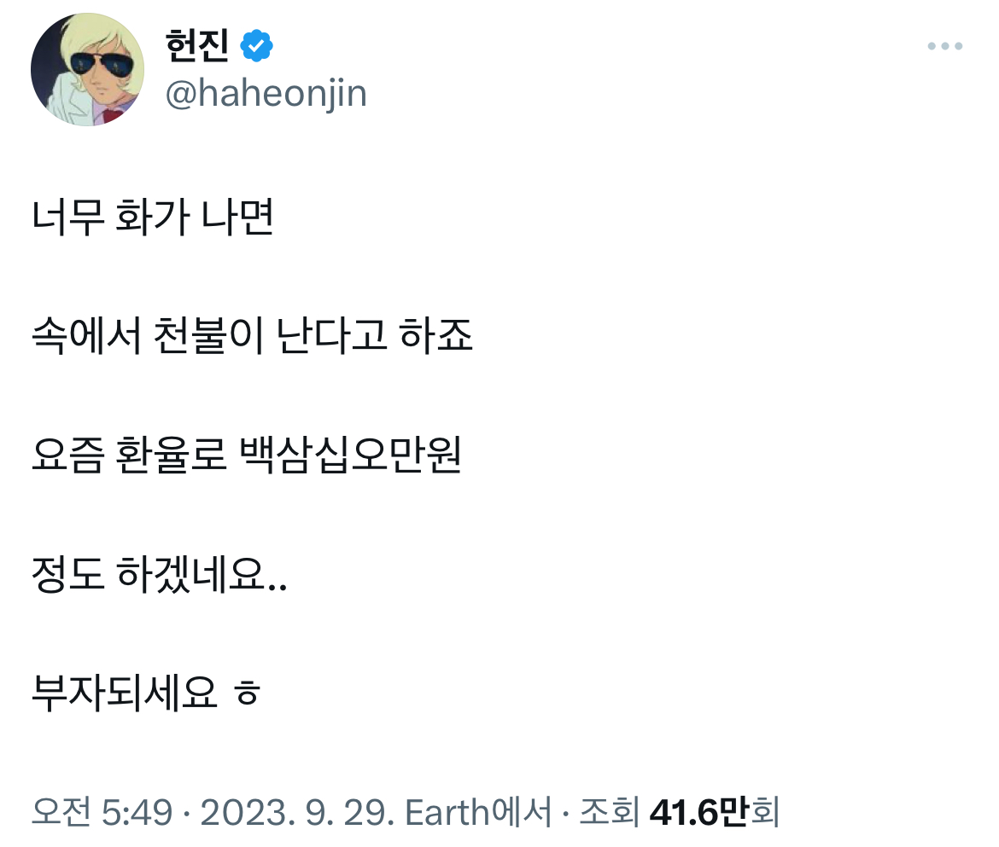The height and width of the screenshot is (847, 999).
Task: Click the tweet line 너무 화가 나면
Action: click(x=152, y=220)
